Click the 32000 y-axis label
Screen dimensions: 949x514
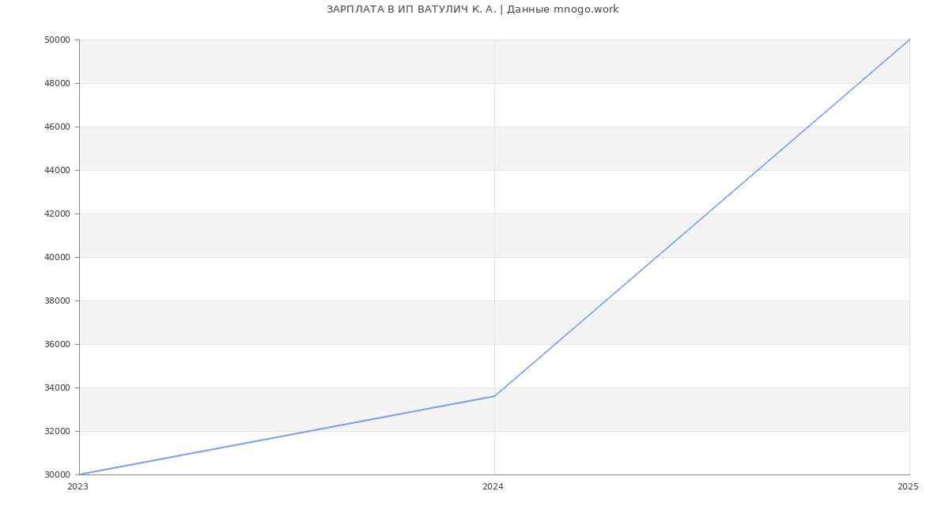click(57, 431)
